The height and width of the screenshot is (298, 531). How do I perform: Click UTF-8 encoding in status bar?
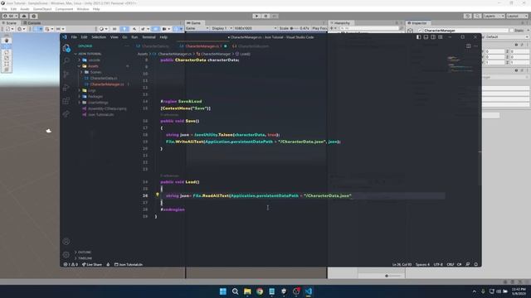(438, 265)
